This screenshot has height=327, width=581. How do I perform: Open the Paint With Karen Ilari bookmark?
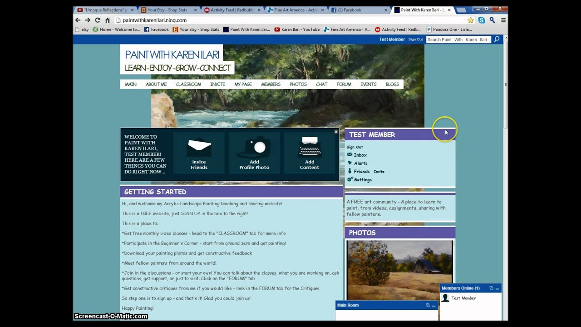click(x=246, y=30)
